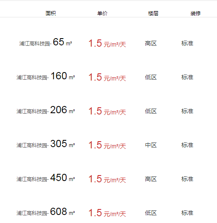The height and width of the screenshot is (223, 217).
Task: Select the 1.5 元/m²/天 price of 450 m² row
Action: 107,179
